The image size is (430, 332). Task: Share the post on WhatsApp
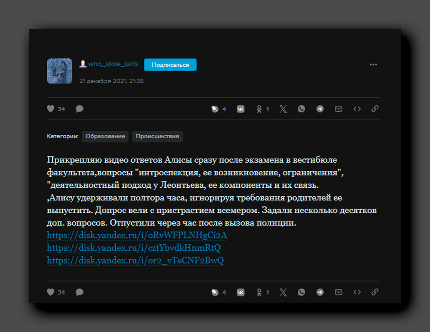click(x=301, y=109)
